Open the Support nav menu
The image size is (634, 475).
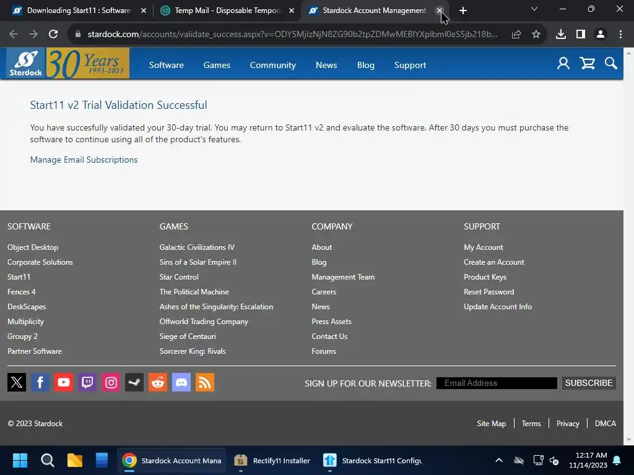coord(410,65)
